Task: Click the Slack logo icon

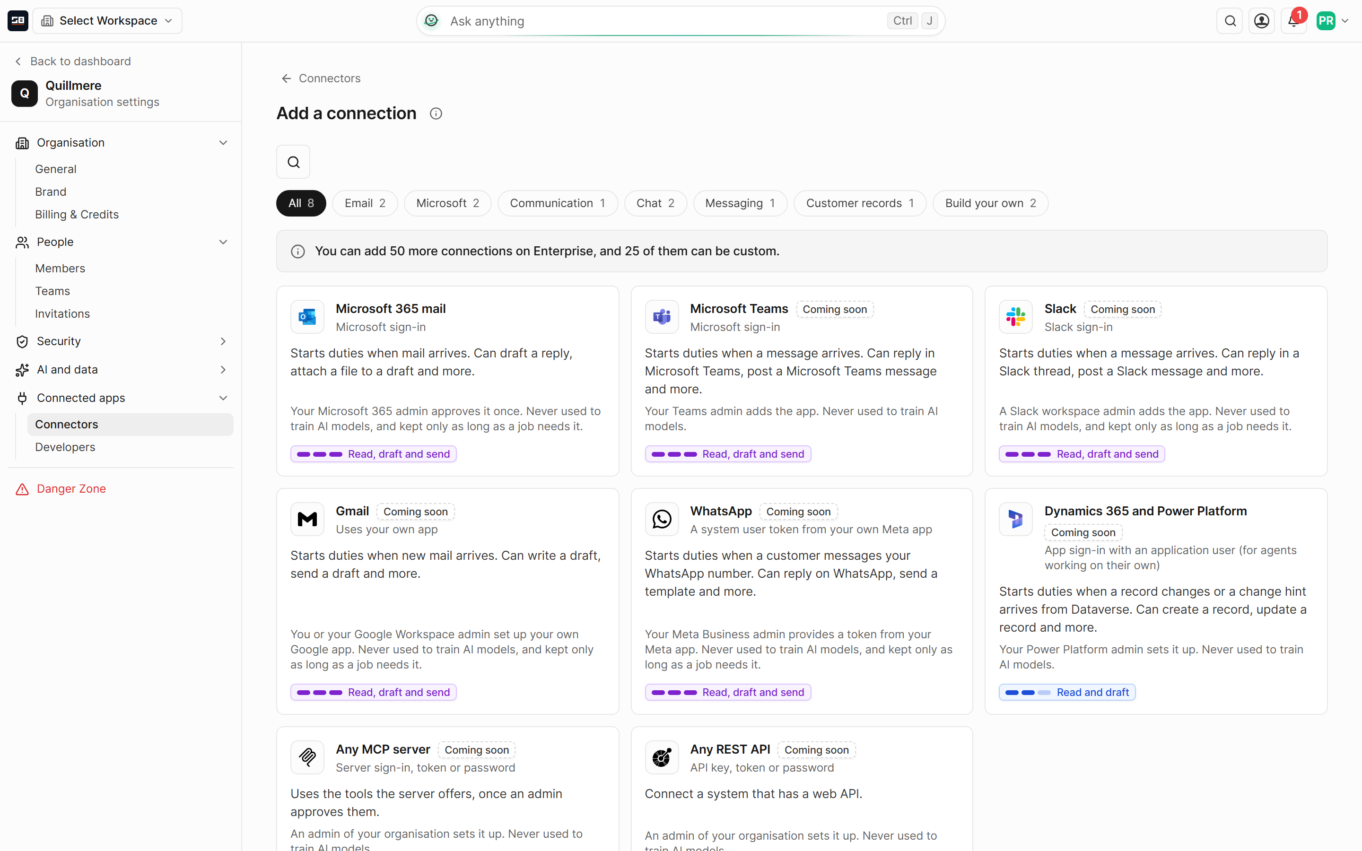Action: (1016, 317)
